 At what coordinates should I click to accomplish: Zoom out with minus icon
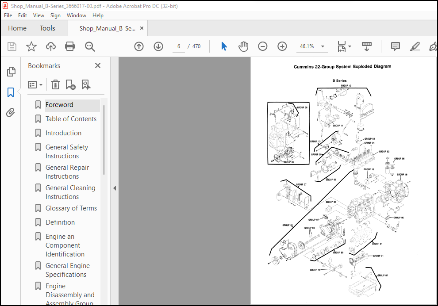262,46
